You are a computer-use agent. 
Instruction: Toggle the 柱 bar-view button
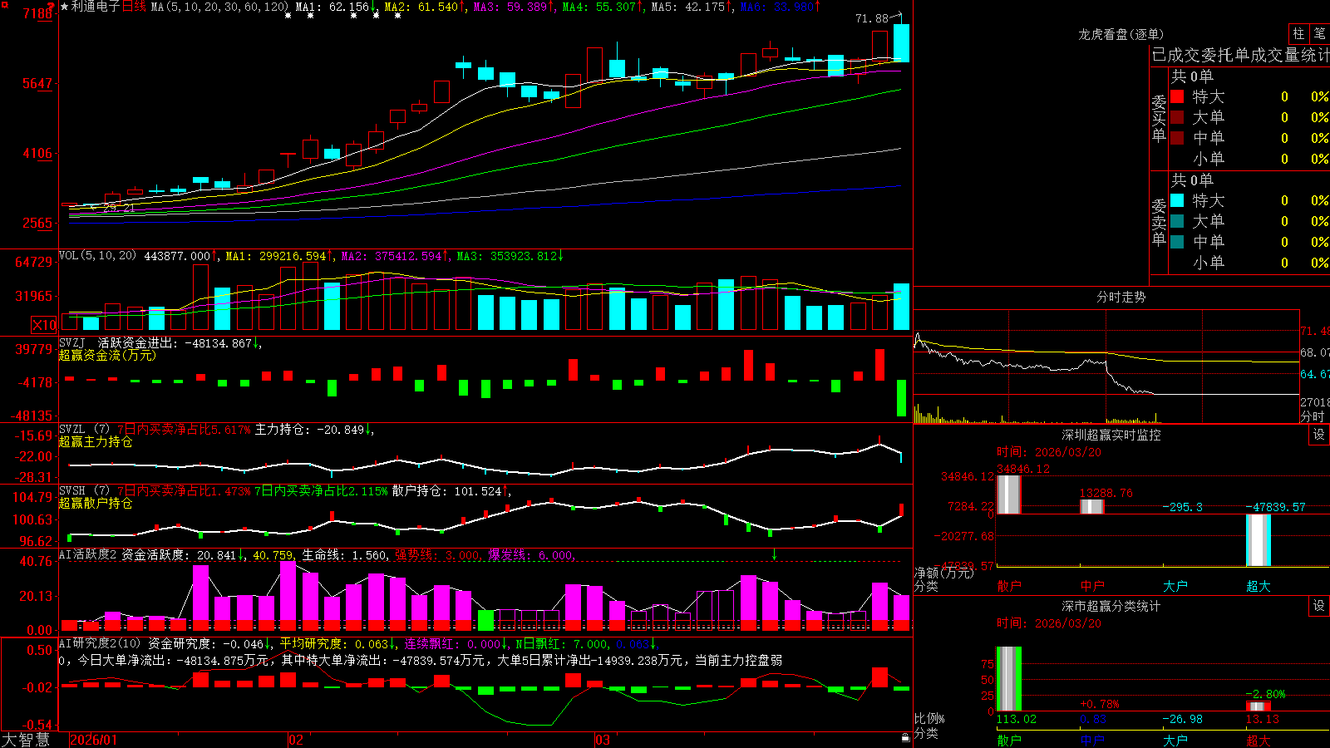tap(1298, 34)
